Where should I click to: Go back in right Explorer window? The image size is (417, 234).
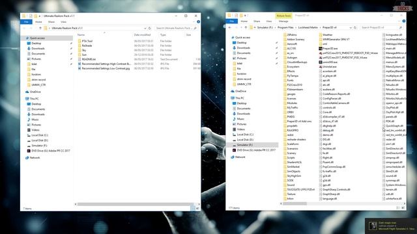[x=230, y=27]
